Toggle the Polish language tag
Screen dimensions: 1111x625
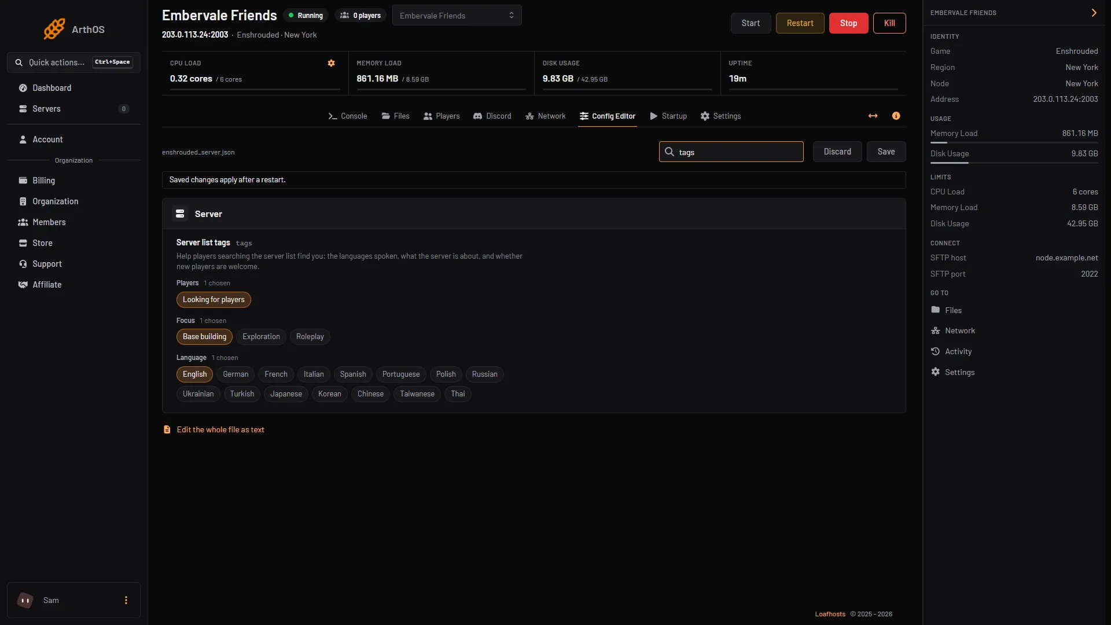coord(446,374)
